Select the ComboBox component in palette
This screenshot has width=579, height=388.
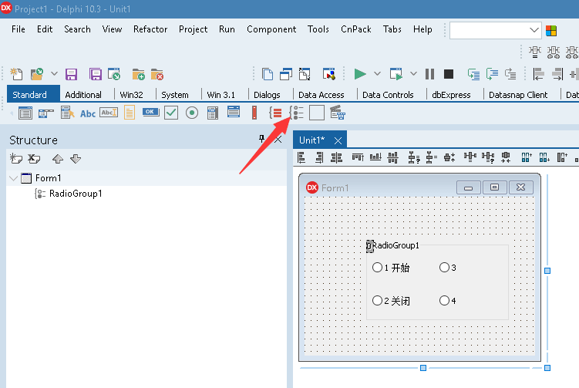pyautogui.click(x=234, y=112)
